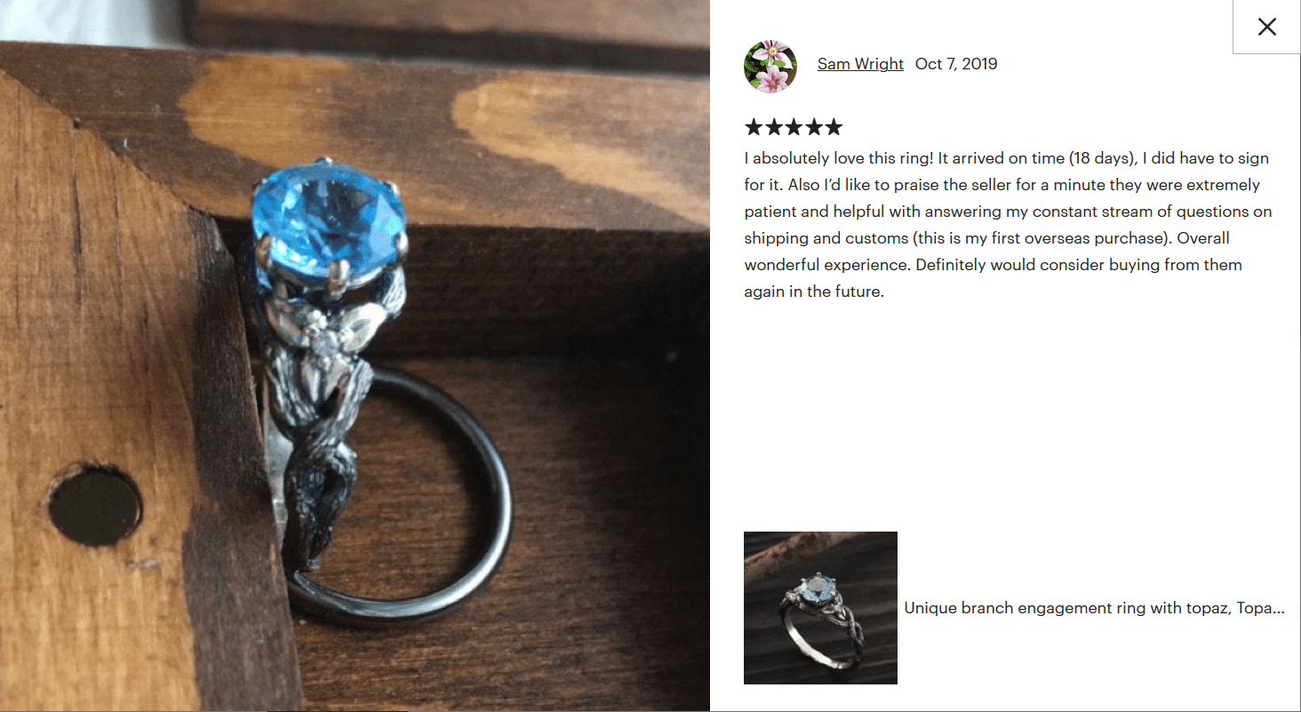
Task: Click the blue topaz gemstone in photo
Action: (x=329, y=220)
